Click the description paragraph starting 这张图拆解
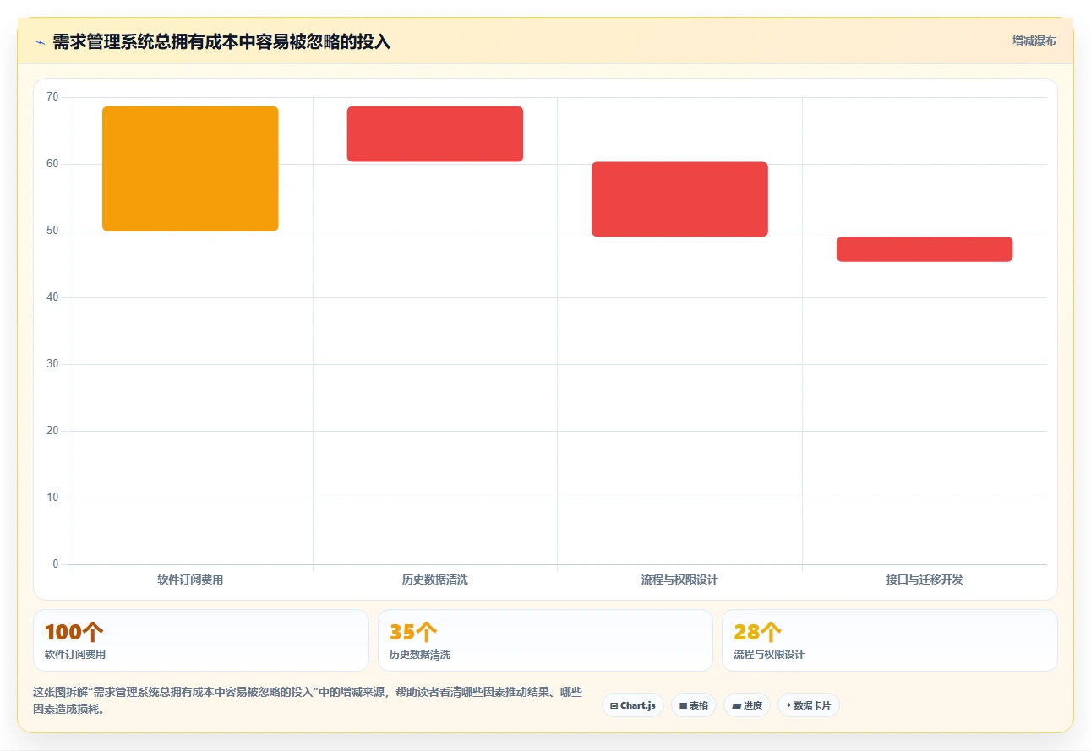This screenshot has width=1091, height=751. tap(308, 701)
